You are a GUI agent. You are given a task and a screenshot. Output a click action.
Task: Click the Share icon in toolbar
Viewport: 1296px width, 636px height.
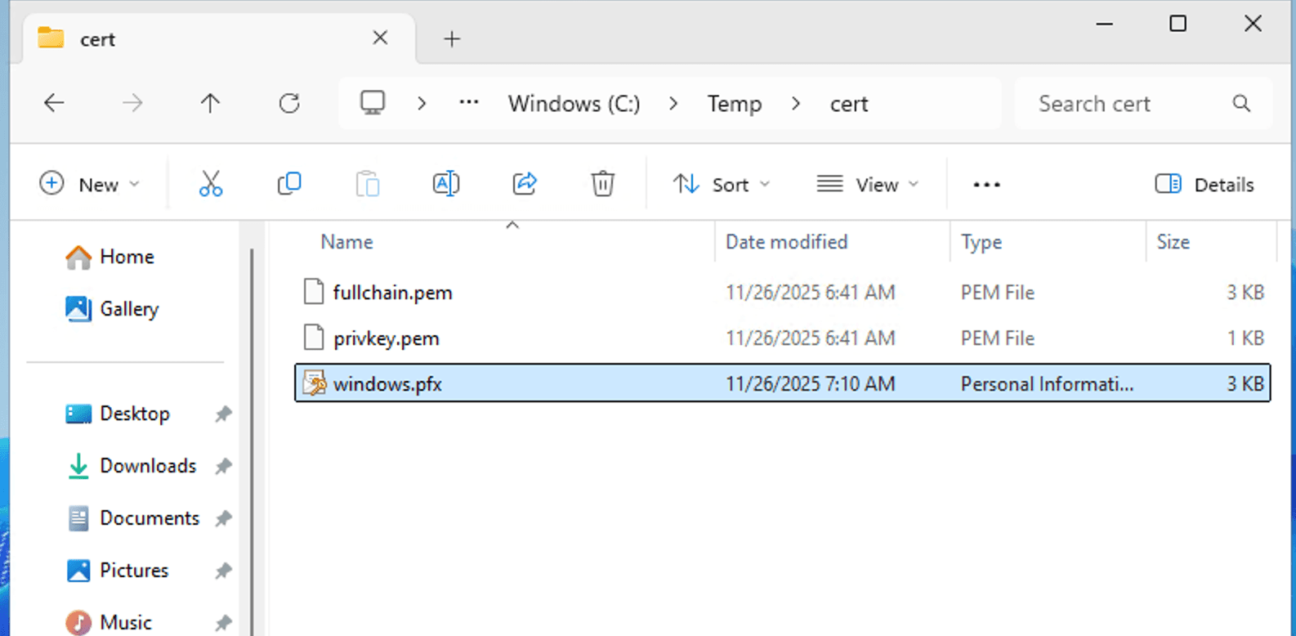point(525,184)
